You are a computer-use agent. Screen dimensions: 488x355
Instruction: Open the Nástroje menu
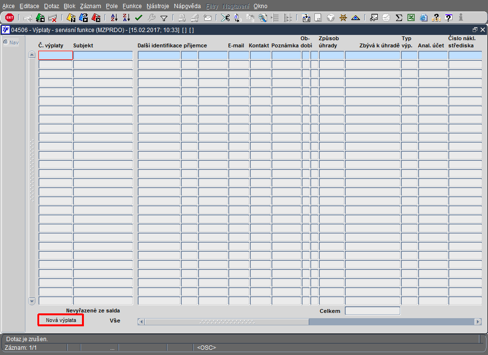click(x=158, y=6)
